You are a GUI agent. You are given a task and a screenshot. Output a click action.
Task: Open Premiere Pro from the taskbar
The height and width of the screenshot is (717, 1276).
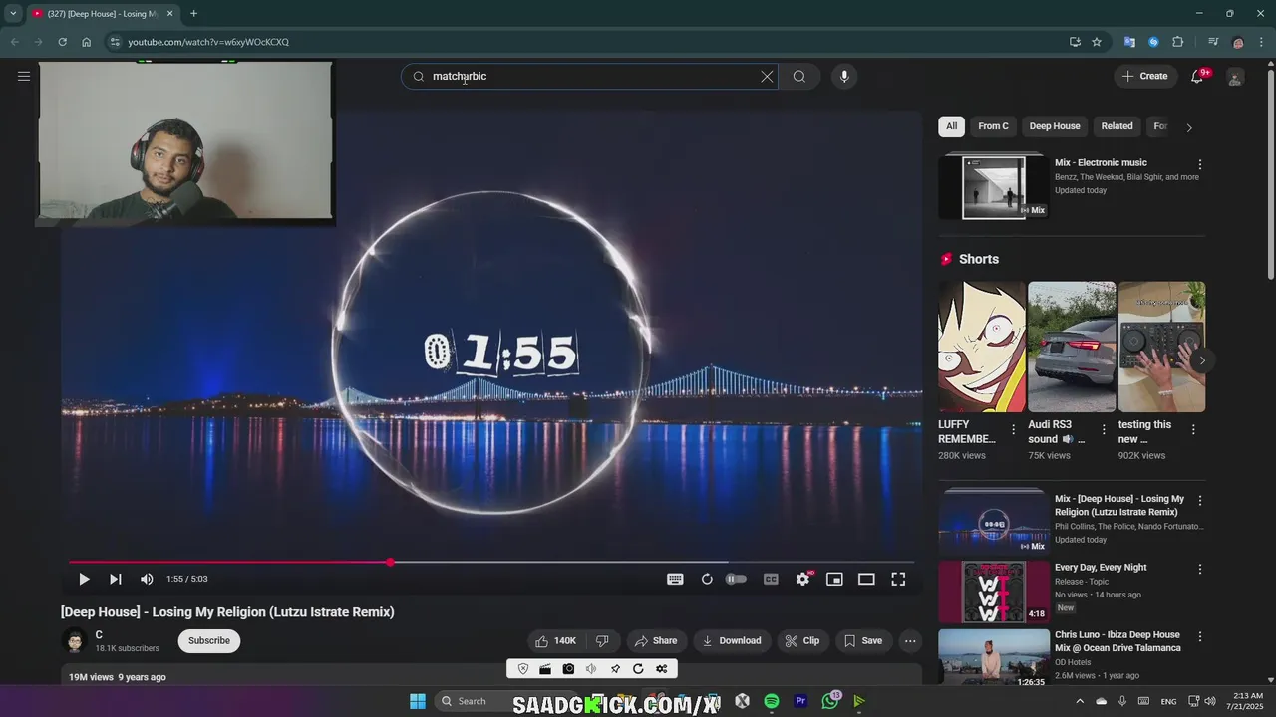800,701
